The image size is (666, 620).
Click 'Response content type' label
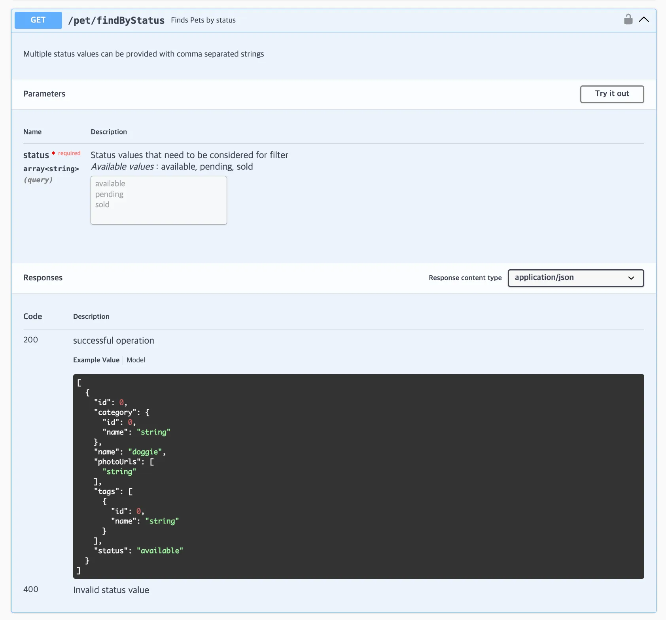[x=465, y=278]
